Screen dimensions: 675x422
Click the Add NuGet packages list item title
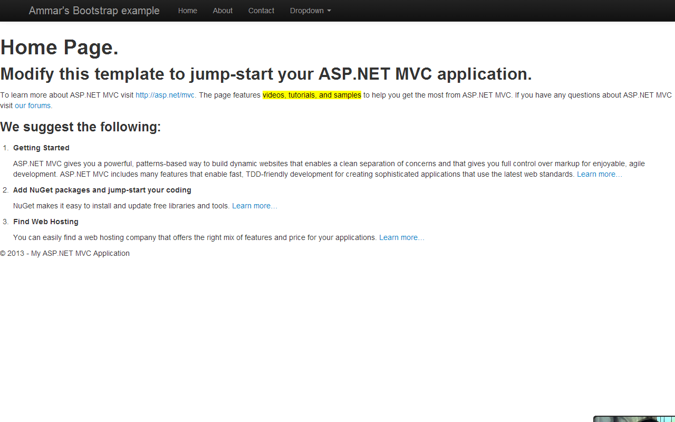(x=102, y=190)
